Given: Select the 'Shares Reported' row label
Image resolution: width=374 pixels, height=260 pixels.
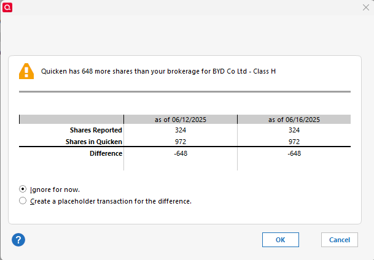Looking at the screenshot, I should pos(96,130).
